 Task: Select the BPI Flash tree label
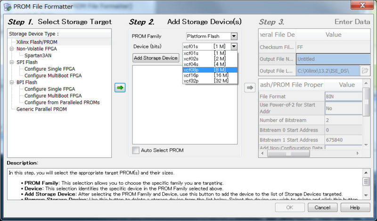click(x=27, y=82)
